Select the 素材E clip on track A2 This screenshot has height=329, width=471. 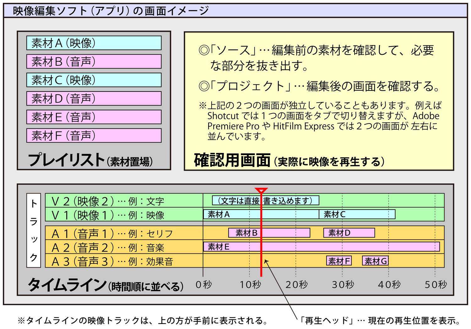coord(322,247)
